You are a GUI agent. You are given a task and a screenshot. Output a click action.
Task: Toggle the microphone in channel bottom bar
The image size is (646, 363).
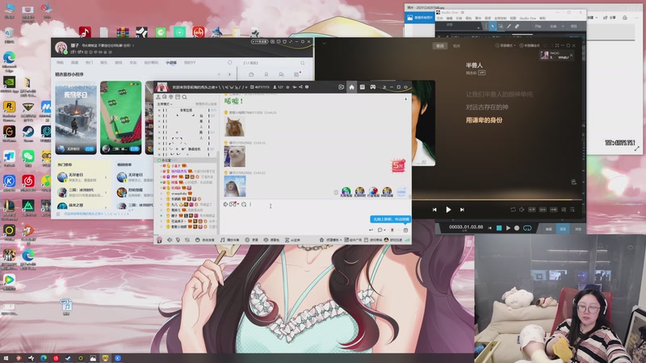click(178, 240)
